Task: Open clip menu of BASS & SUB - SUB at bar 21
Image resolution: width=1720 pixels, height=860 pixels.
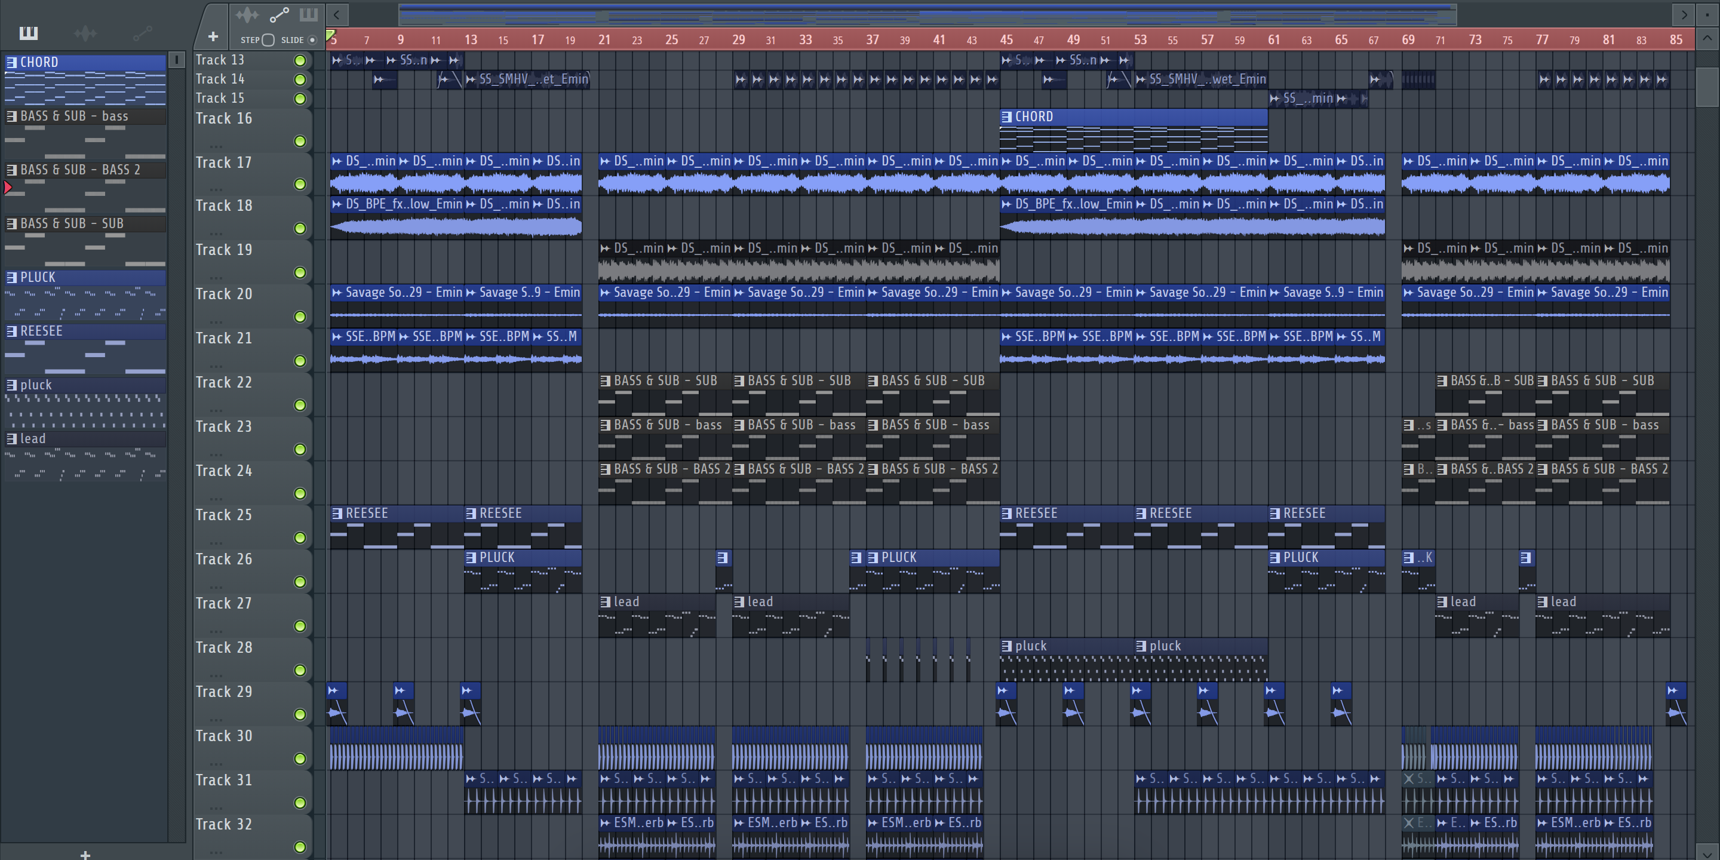Action: (x=605, y=380)
